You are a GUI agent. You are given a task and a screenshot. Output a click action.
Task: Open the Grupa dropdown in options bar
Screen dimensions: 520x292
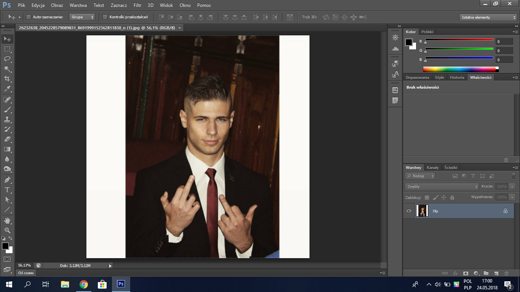pyautogui.click(x=82, y=17)
